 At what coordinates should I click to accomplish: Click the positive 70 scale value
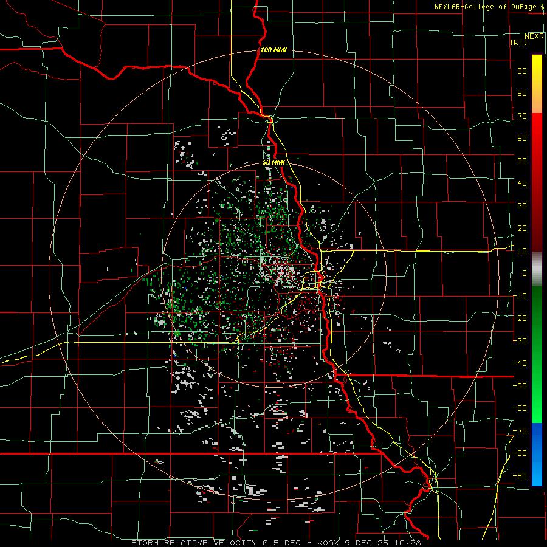click(522, 116)
